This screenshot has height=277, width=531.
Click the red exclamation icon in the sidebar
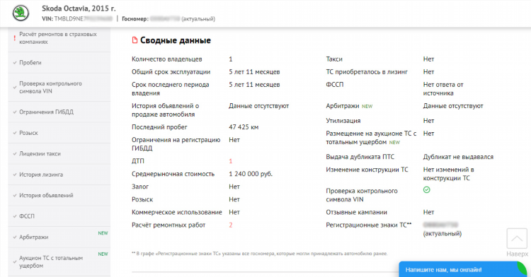(x=15, y=38)
